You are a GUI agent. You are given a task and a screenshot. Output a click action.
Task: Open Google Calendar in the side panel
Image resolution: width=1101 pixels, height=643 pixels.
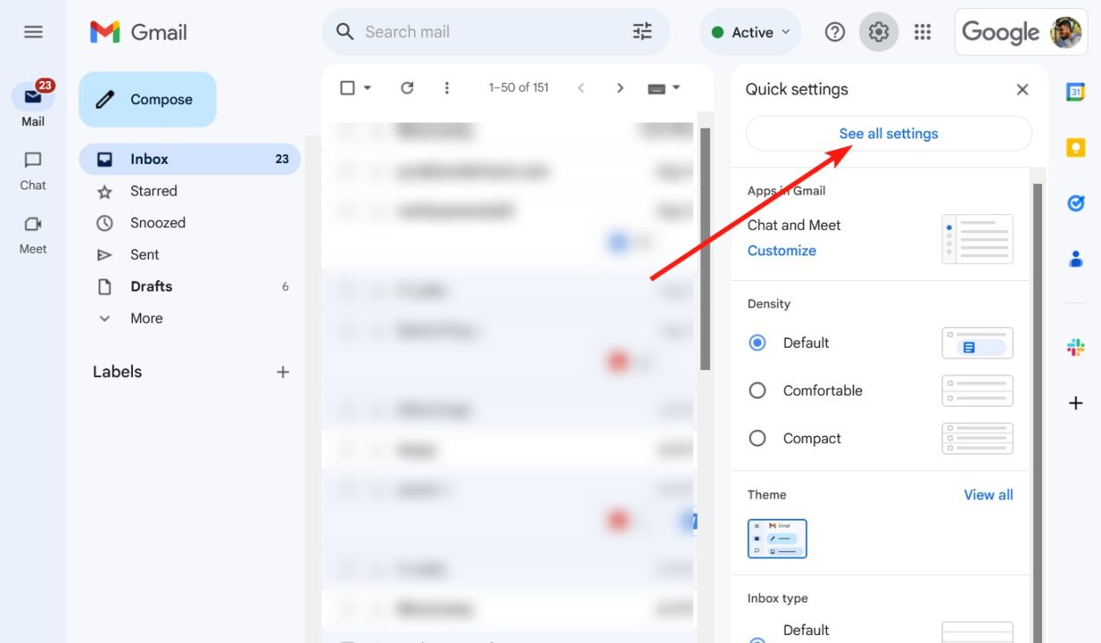1075,91
